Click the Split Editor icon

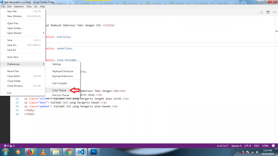click(268, 12)
